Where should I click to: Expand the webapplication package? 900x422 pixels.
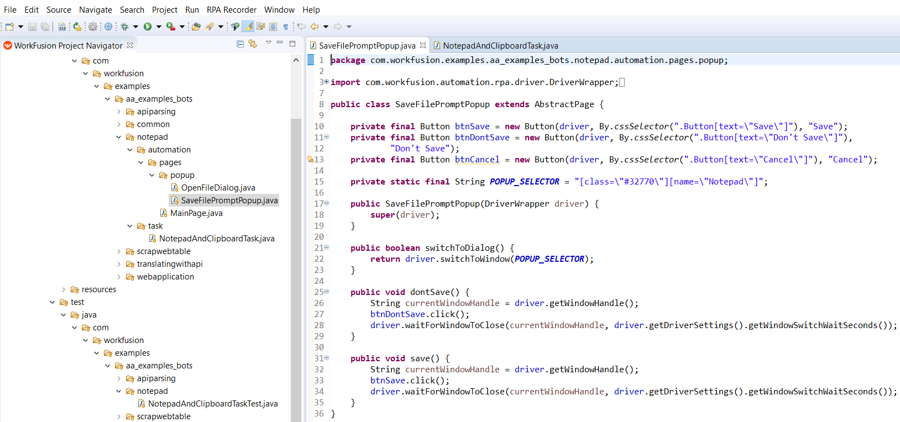click(119, 277)
